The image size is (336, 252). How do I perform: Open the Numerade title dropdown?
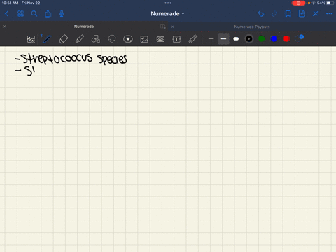pos(167,14)
